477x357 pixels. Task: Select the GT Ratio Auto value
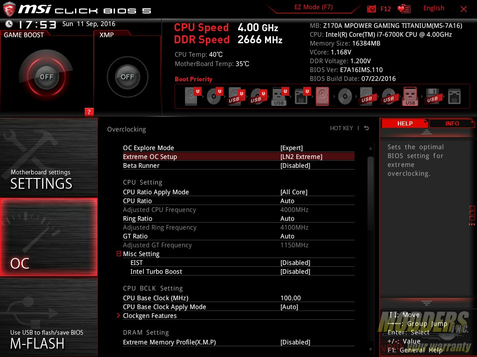[x=287, y=236]
